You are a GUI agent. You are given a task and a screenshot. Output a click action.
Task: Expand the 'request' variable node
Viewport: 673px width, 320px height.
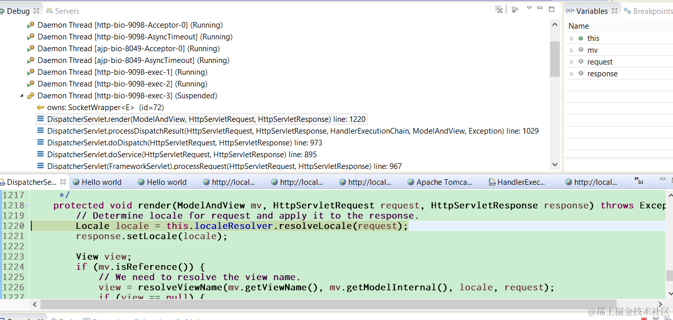point(572,62)
